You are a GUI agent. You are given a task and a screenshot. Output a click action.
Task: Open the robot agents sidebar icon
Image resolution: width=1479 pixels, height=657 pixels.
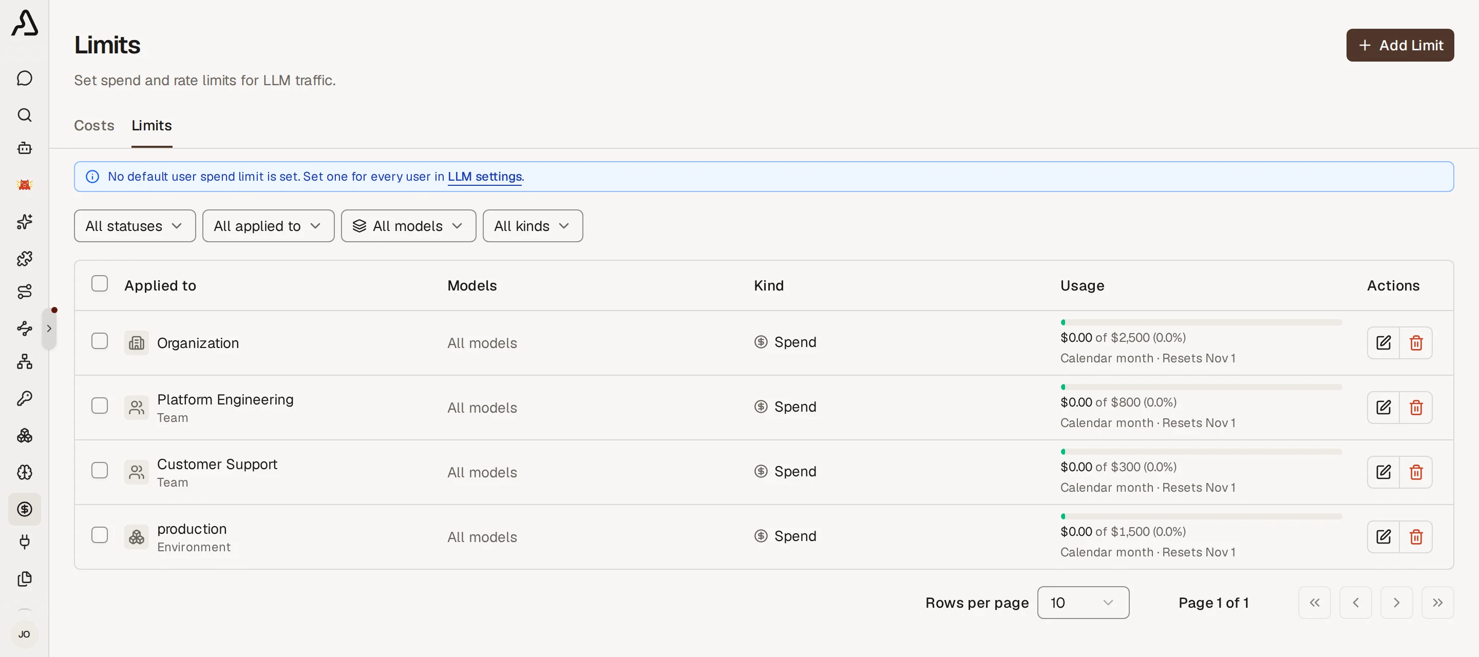(x=25, y=148)
